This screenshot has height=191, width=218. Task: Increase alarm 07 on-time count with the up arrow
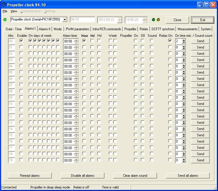[184, 84]
